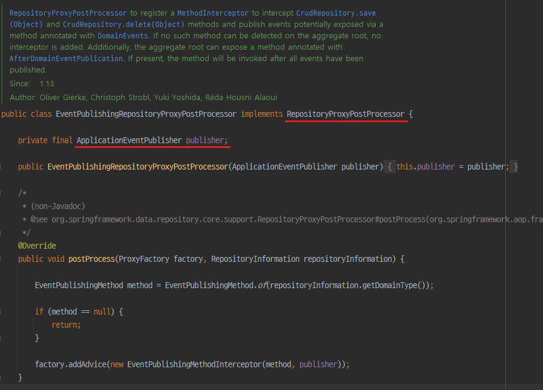This screenshot has height=390, width=543.
Task: Click the implements keyword
Action: (262, 114)
